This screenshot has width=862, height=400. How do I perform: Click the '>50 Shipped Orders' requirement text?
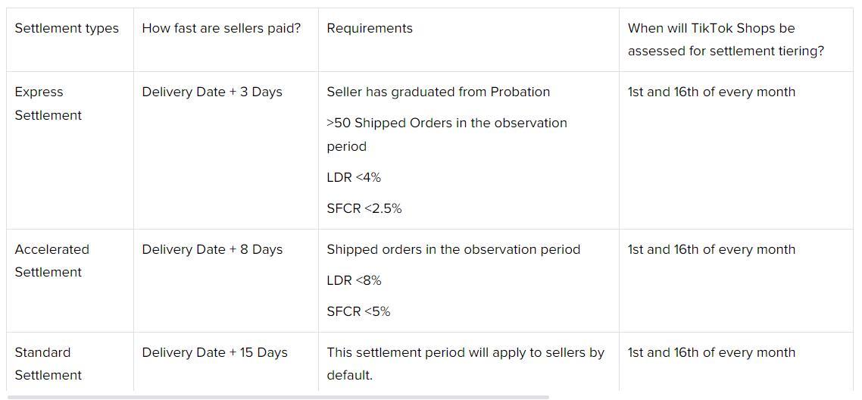click(x=447, y=134)
